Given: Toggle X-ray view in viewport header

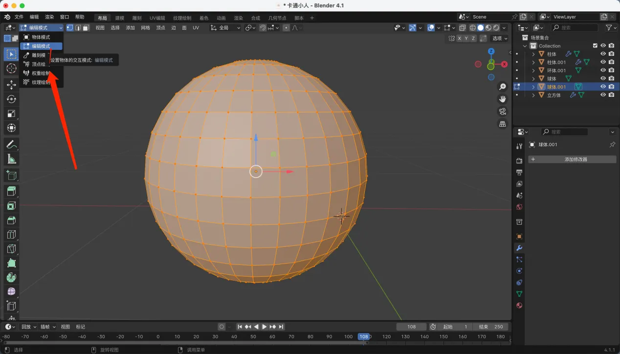Looking at the screenshot, I should click(463, 28).
